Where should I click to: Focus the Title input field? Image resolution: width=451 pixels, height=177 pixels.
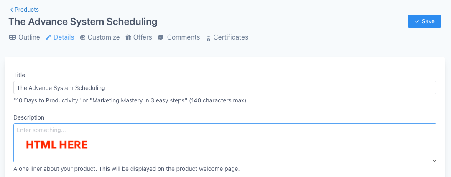point(224,88)
